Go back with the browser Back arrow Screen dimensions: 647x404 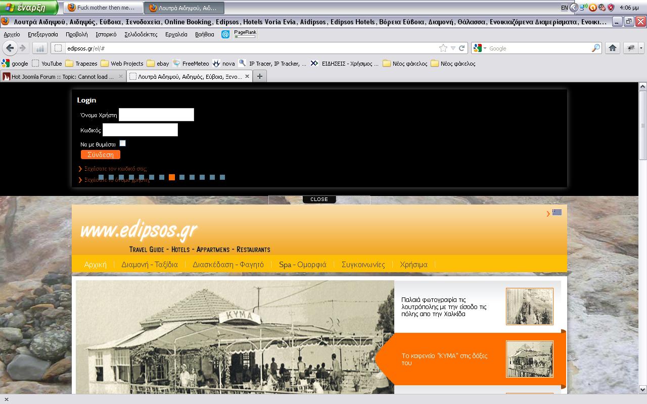[x=10, y=48]
